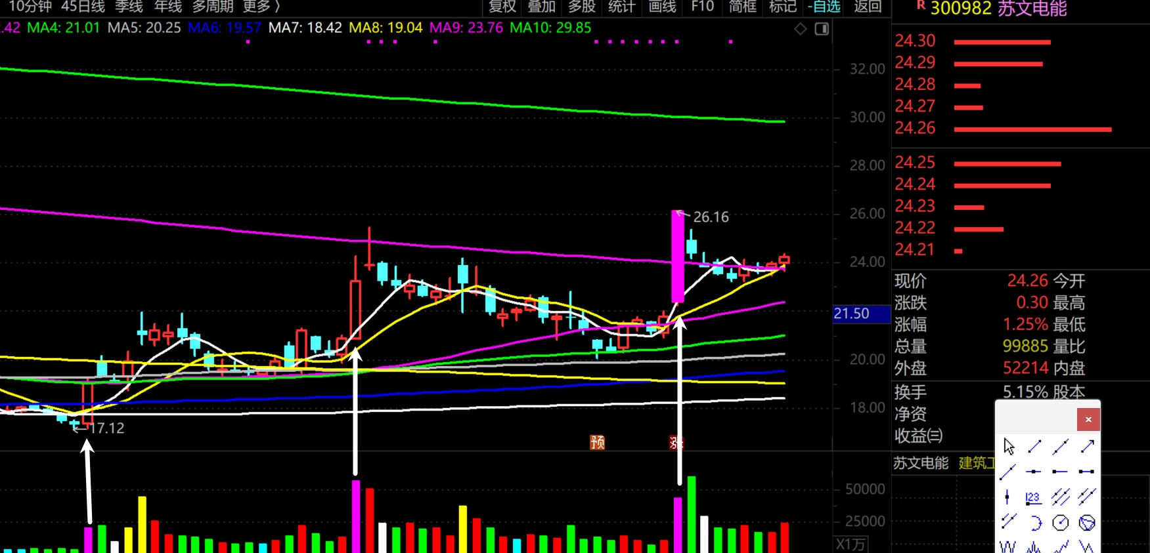Pick the vertical line tool

pos(1007,497)
